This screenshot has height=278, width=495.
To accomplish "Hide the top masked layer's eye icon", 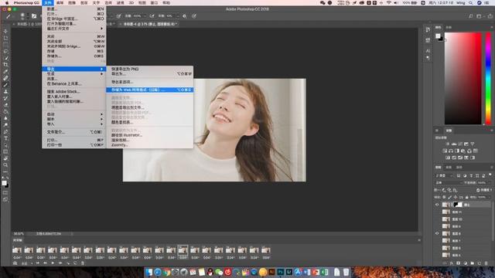I will click(x=437, y=205).
